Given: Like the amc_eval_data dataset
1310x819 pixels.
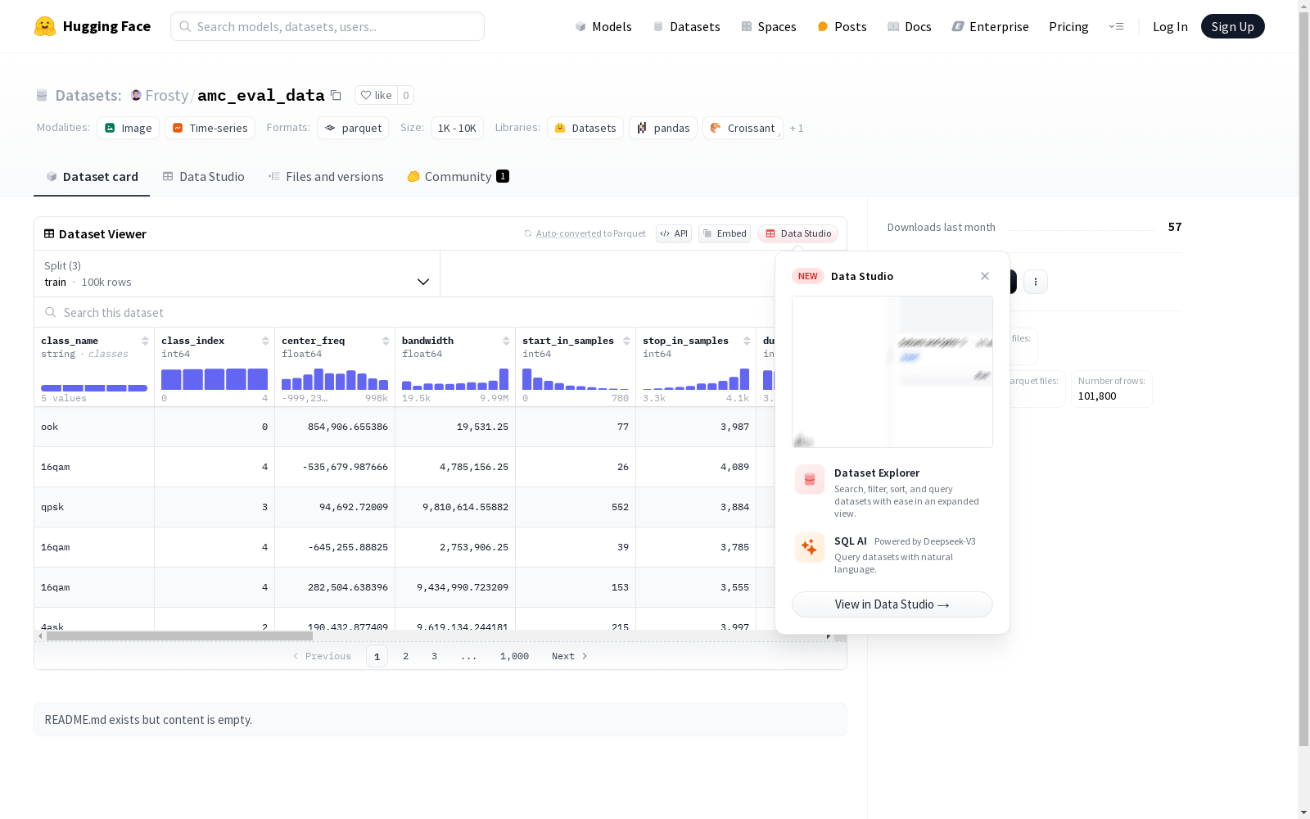Looking at the screenshot, I should tap(377, 95).
